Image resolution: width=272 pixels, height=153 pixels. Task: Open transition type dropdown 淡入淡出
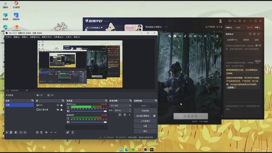click(x=120, y=105)
